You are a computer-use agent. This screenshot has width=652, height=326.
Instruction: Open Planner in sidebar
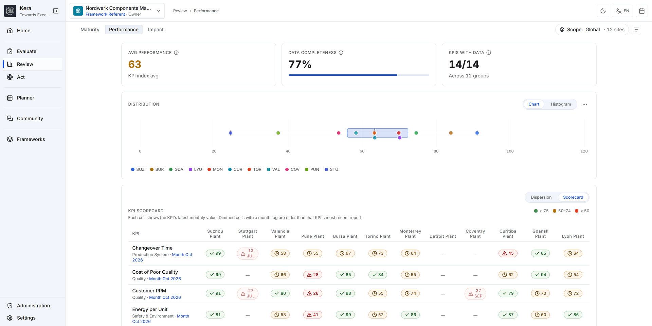click(33, 98)
